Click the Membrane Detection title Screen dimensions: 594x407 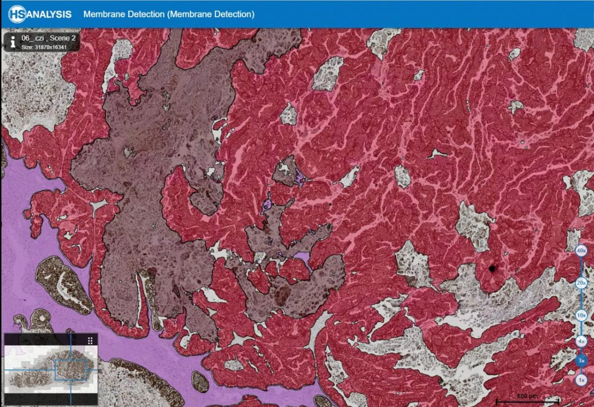[169, 14]
